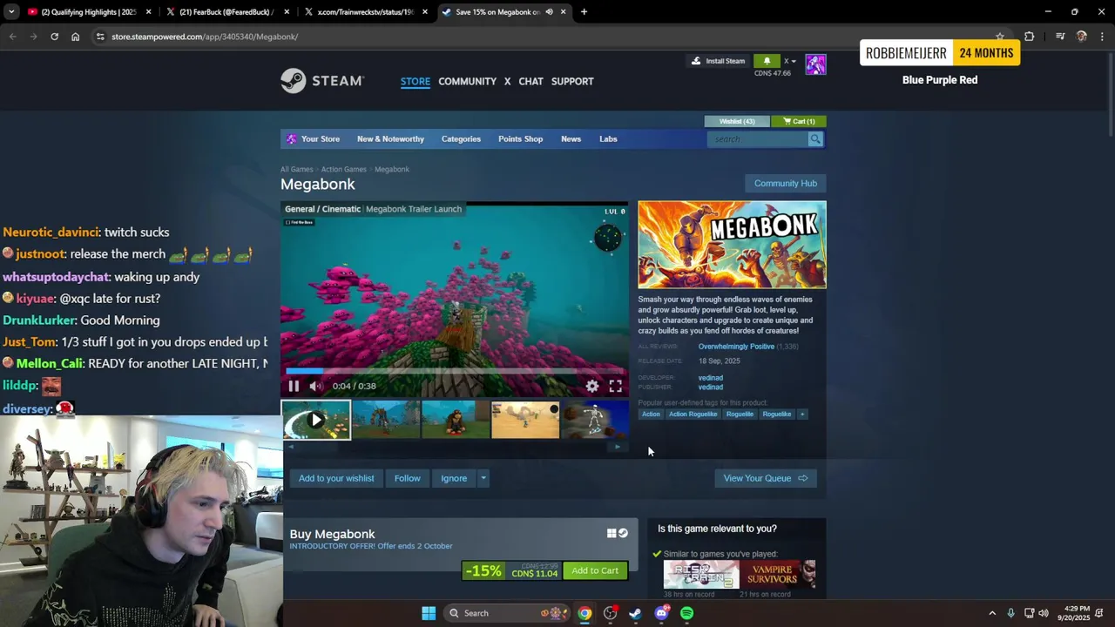Click Add to your wishlist
Viewport: 1115px width, 627px height.
click(336, 478)
